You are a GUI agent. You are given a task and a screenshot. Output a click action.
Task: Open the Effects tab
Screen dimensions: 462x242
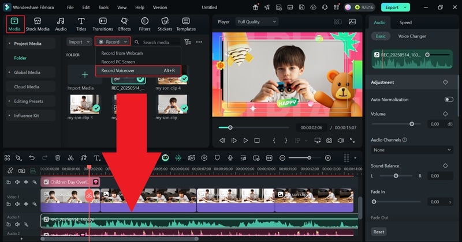pos(124,24)
